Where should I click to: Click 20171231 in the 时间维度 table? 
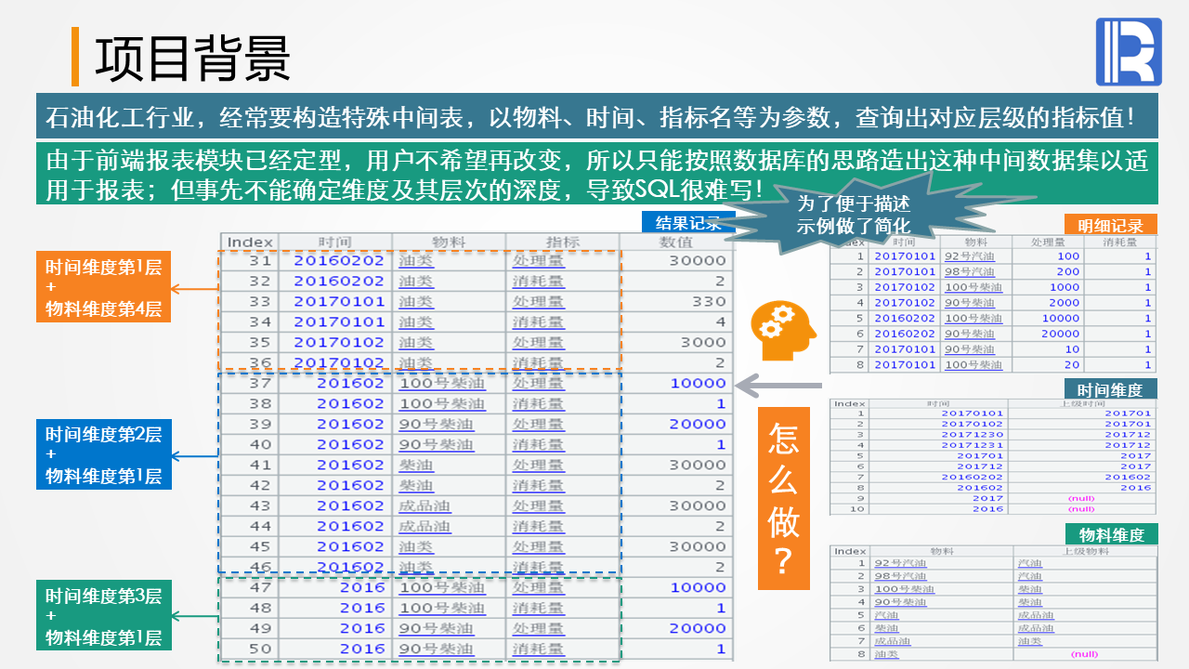973,445
